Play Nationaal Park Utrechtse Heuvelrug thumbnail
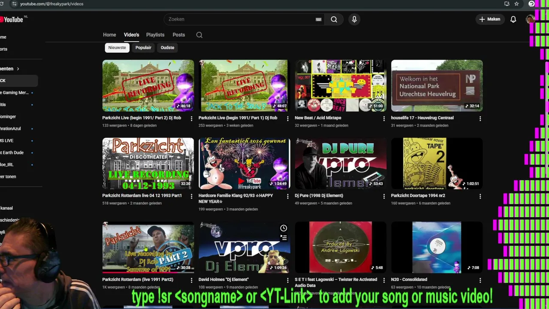This screenshot has height=309, width=549. coord(437,86)
